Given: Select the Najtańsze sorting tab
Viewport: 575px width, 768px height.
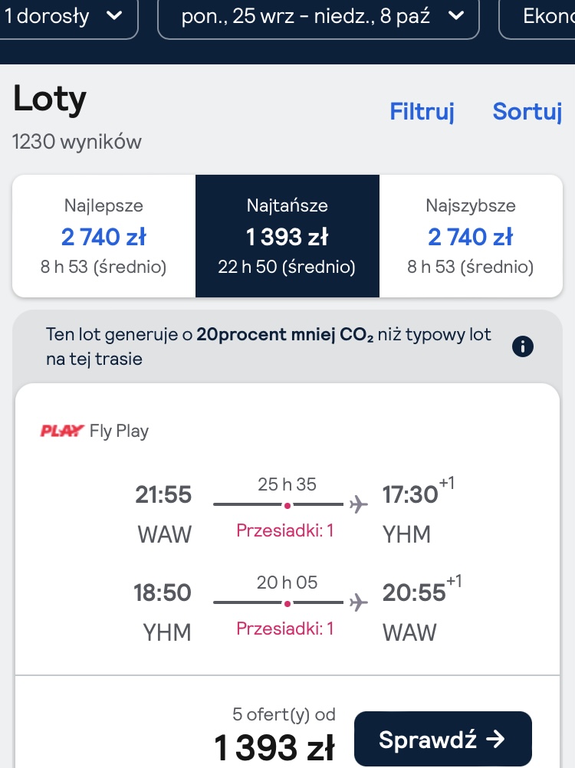Looking at the screenshot, I should tap(287, 236).
